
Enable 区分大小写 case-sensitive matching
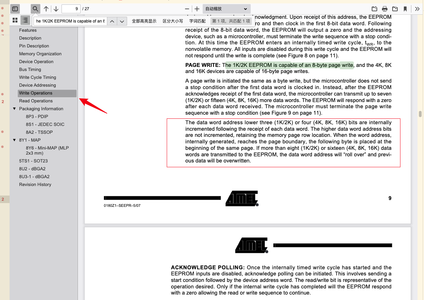pos(173,21)
